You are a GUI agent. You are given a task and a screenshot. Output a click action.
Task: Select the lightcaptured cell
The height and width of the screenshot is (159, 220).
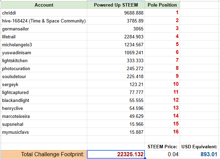click(44, 92)
